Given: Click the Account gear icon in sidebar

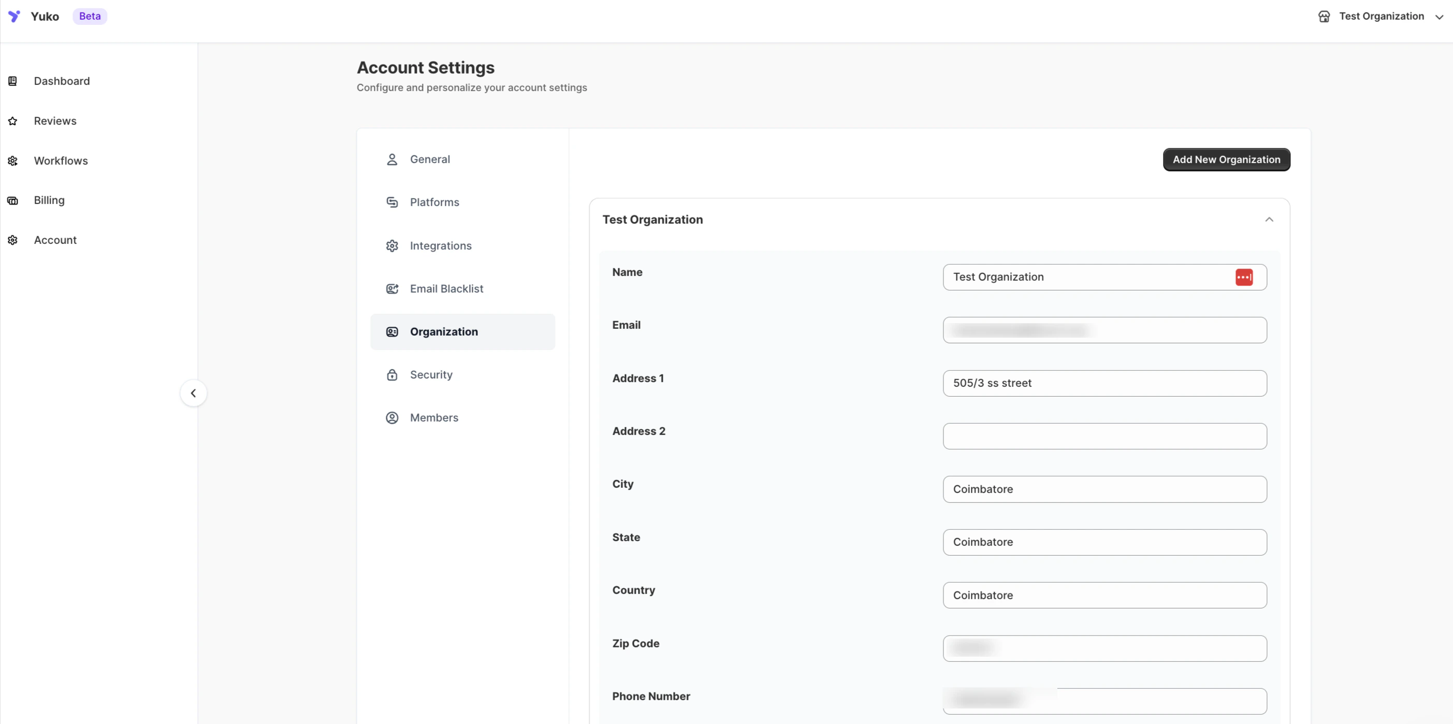Looking at the screenshot, I should pos(12,240).
